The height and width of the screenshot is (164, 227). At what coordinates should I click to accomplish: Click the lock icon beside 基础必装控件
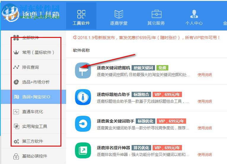[16, 156]
